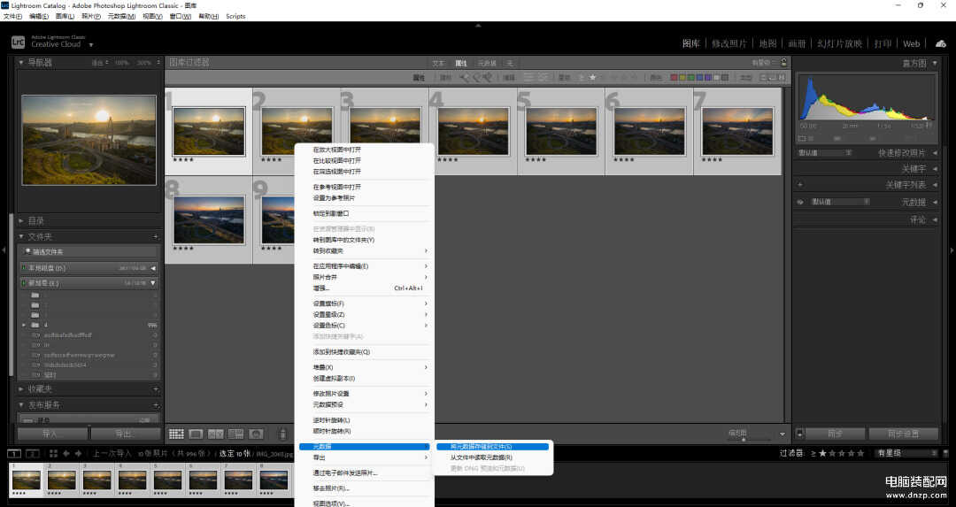This screenshot has height=507, width=956.
Task: Click the 导入 button
Action: click(x=52, y=434)
